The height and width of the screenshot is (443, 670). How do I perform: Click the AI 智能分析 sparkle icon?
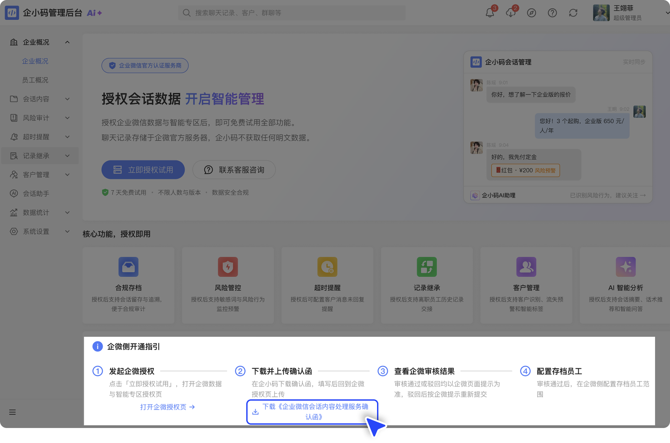click(625, 267)
